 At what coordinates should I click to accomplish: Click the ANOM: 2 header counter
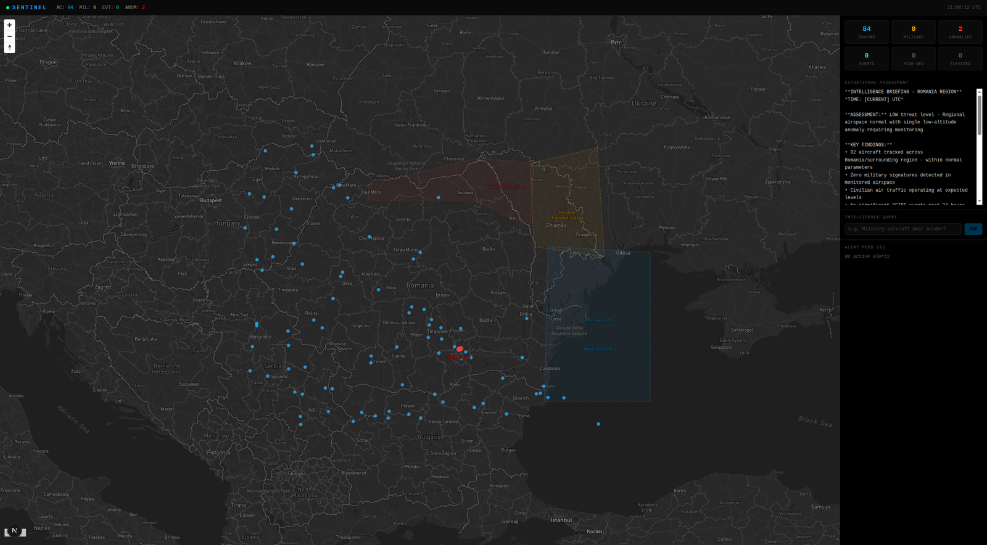pos(135,7)
